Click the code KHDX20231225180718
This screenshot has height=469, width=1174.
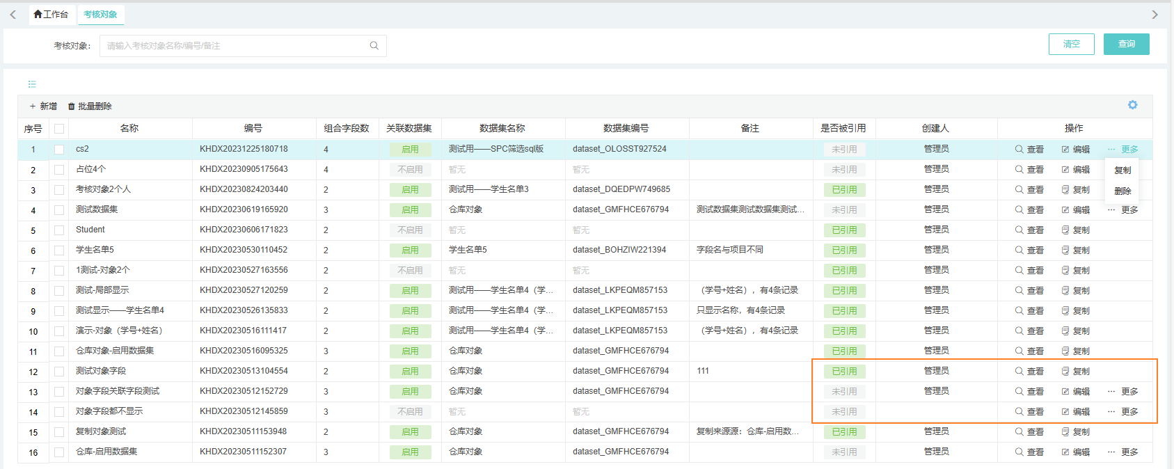click(x=244, y=150)
